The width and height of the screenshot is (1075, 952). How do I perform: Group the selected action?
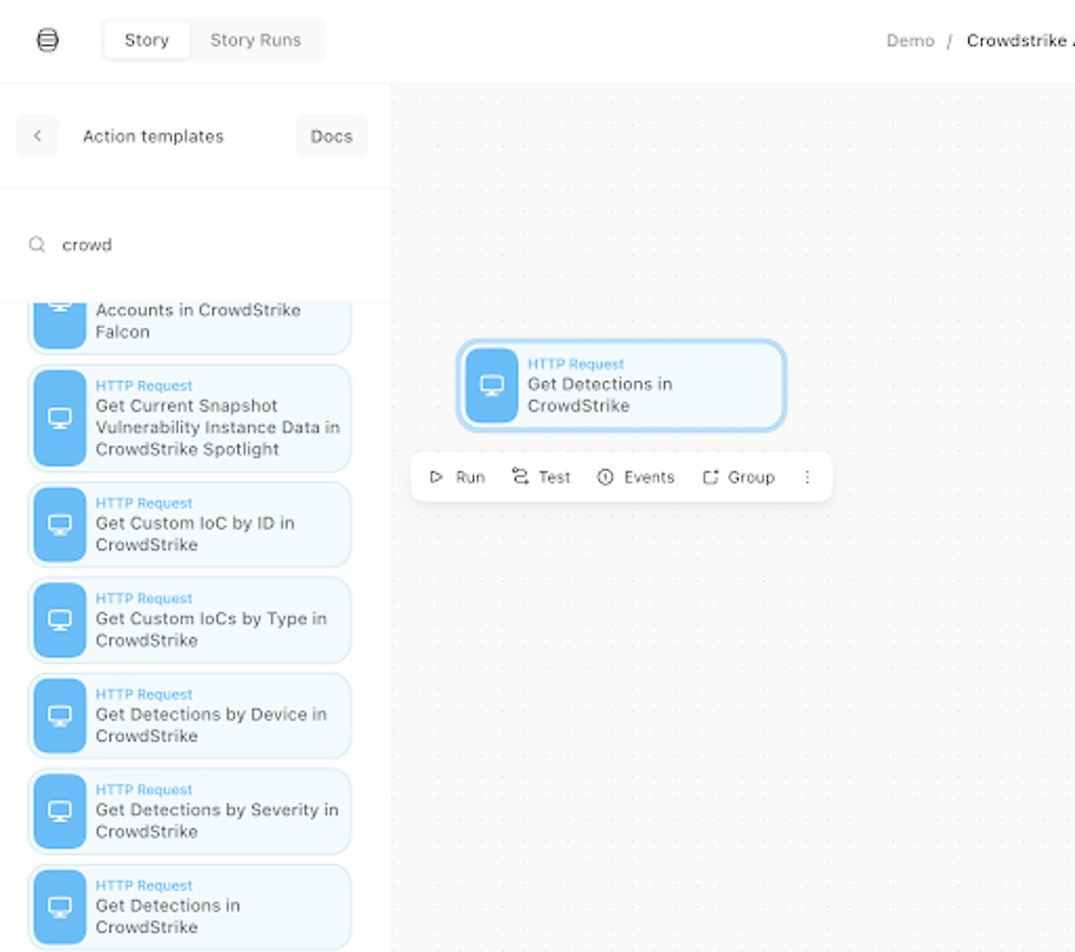coord(738,477)
